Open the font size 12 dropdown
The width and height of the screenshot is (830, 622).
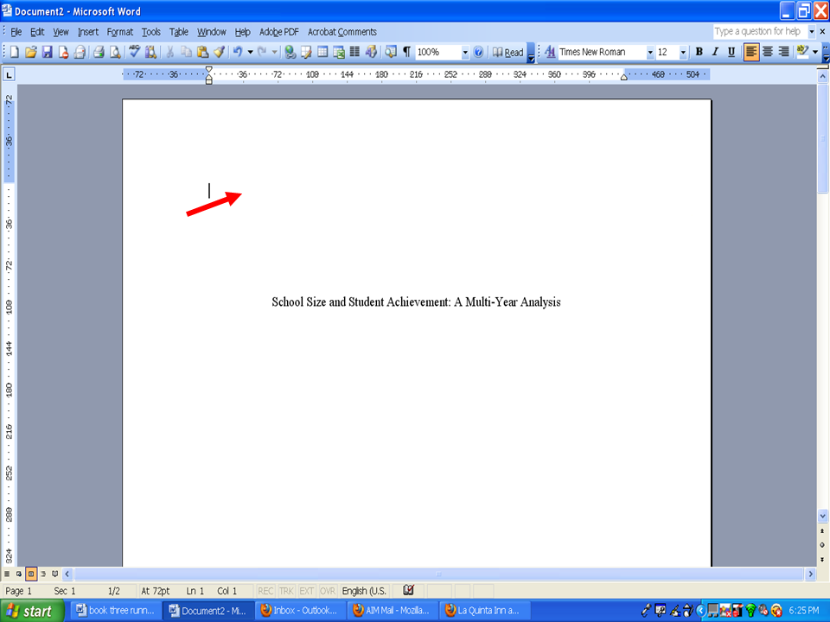coord(683,53)
